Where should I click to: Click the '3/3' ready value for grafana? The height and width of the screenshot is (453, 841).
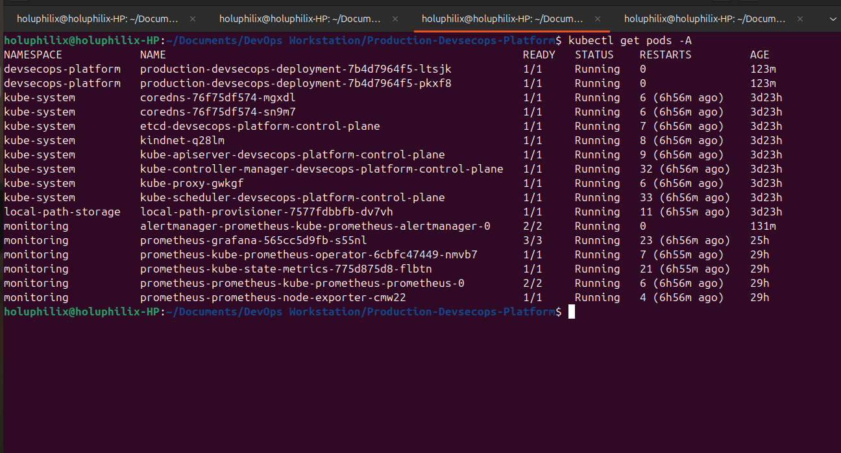[x=533, y=240]
